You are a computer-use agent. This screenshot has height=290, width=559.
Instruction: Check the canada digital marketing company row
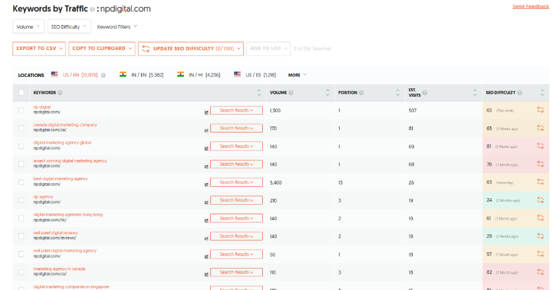(21, 128)
